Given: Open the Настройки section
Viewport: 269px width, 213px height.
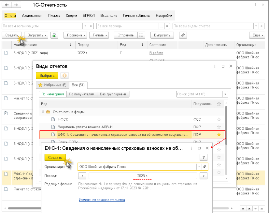Looking at the screenshot, I should point(164,16).
